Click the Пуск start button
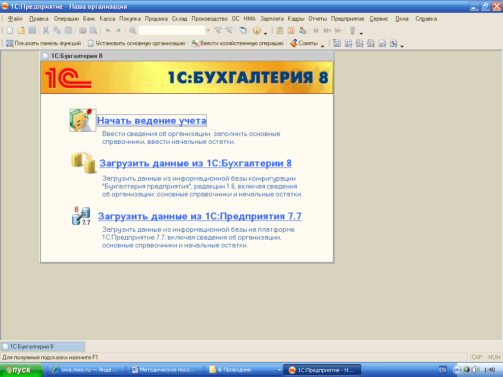The height and width of the screenshot is (377, 503). pyautogui.click(x=21, y=370)
